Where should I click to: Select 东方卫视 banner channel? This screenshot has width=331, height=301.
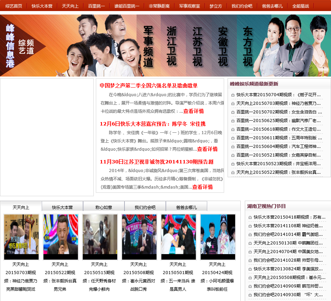coord(248,46)
